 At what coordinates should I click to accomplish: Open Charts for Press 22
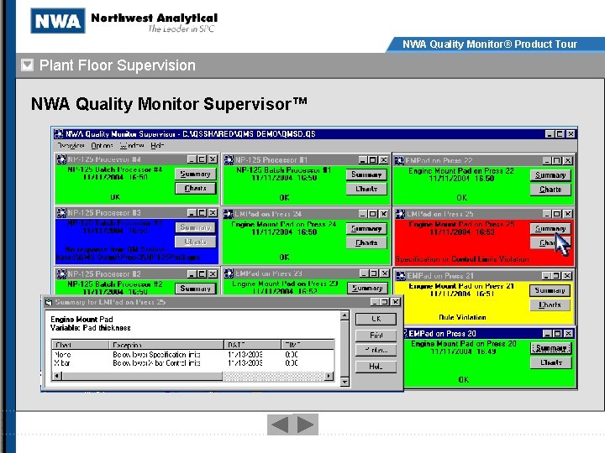(550, 190)
